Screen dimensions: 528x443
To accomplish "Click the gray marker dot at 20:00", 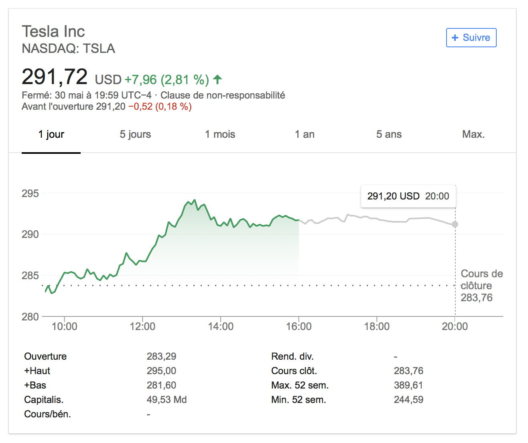I will click(455, 224).
